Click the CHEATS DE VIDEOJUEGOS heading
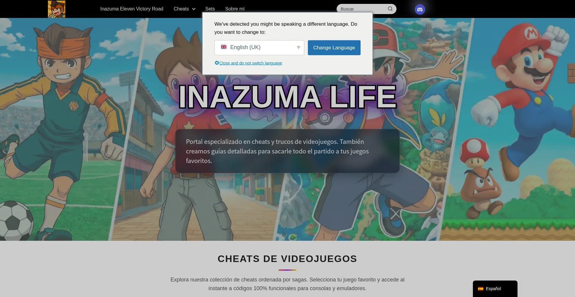 (x=287, y=259)
